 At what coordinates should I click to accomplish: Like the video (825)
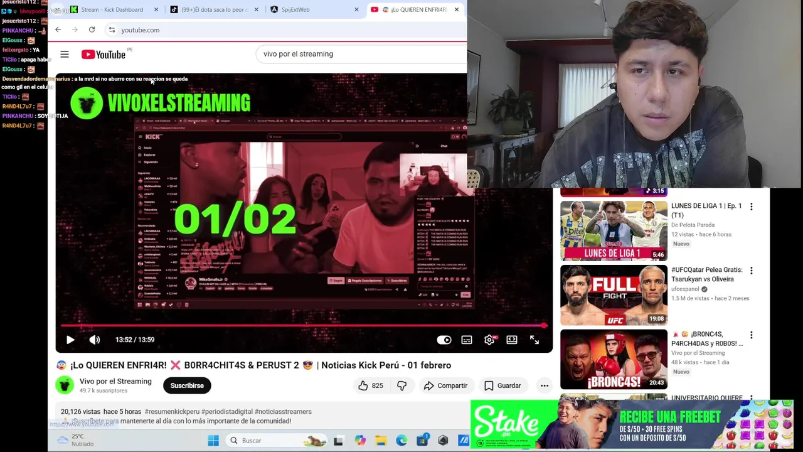(x=370, y=385)
